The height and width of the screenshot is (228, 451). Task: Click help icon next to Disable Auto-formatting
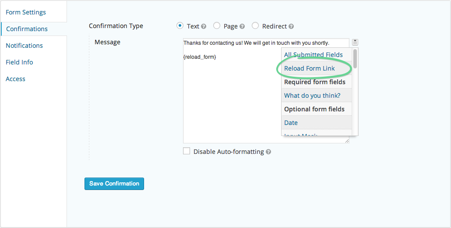(x=268, y=152)
